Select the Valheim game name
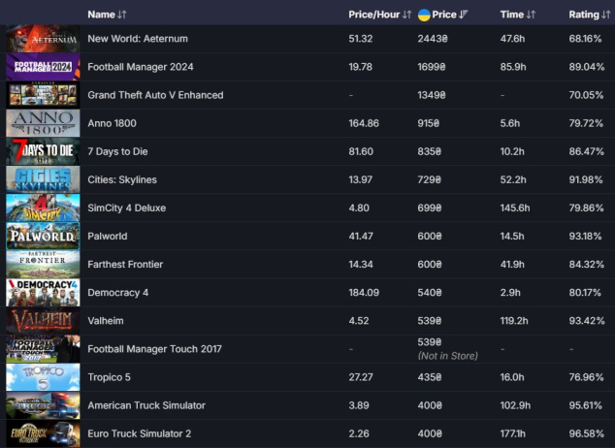Screen dimensions: 615x448 pos(106,321)
